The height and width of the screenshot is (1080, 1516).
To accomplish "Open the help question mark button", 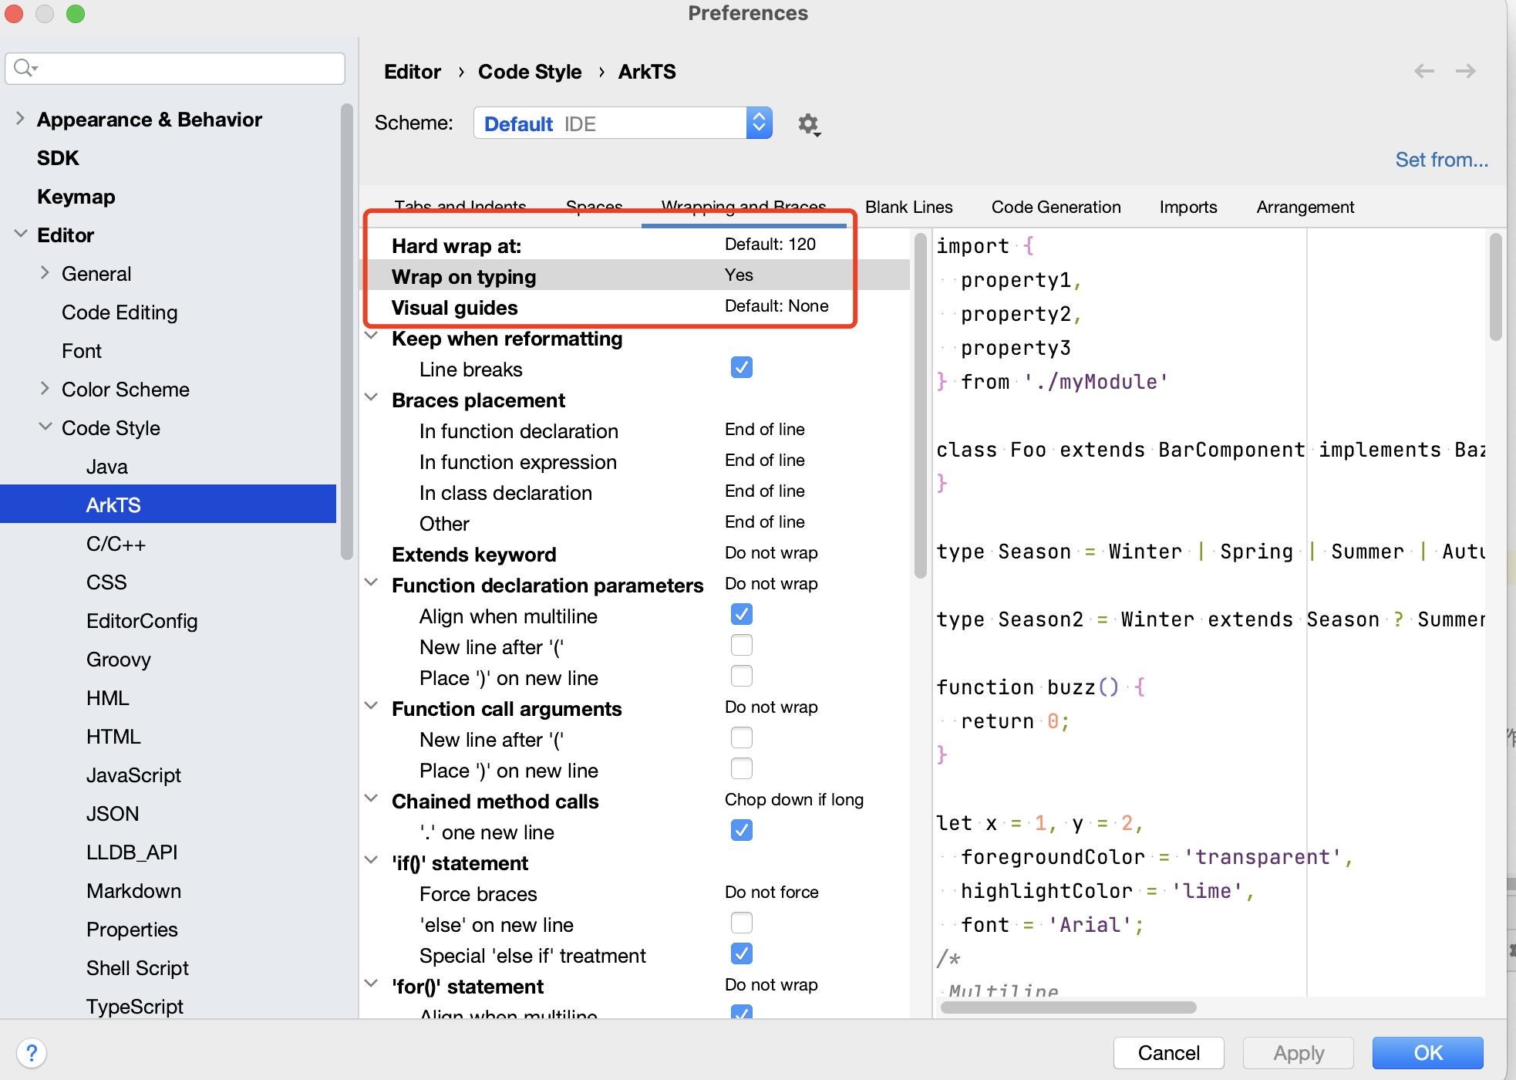I will [x=32, y=1052].
